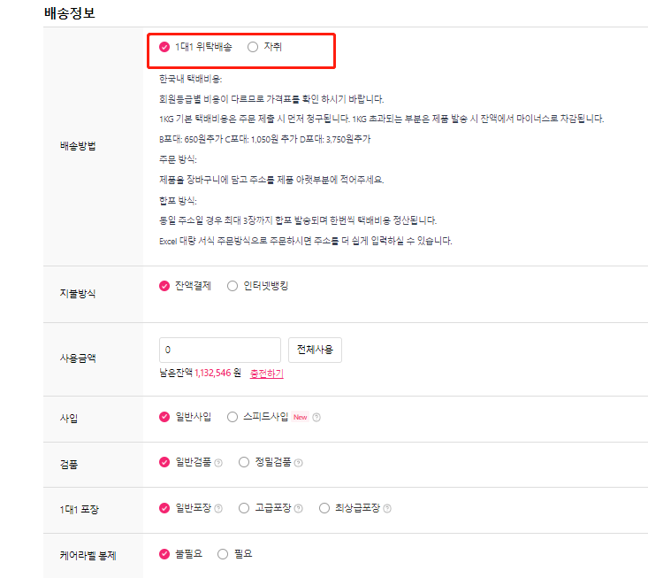Click help icon beside 정밀검품
The image size is (648, 578).
pos(299,462)
